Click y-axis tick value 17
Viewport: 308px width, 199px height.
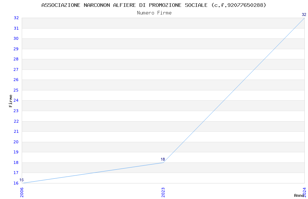(16, 173)
